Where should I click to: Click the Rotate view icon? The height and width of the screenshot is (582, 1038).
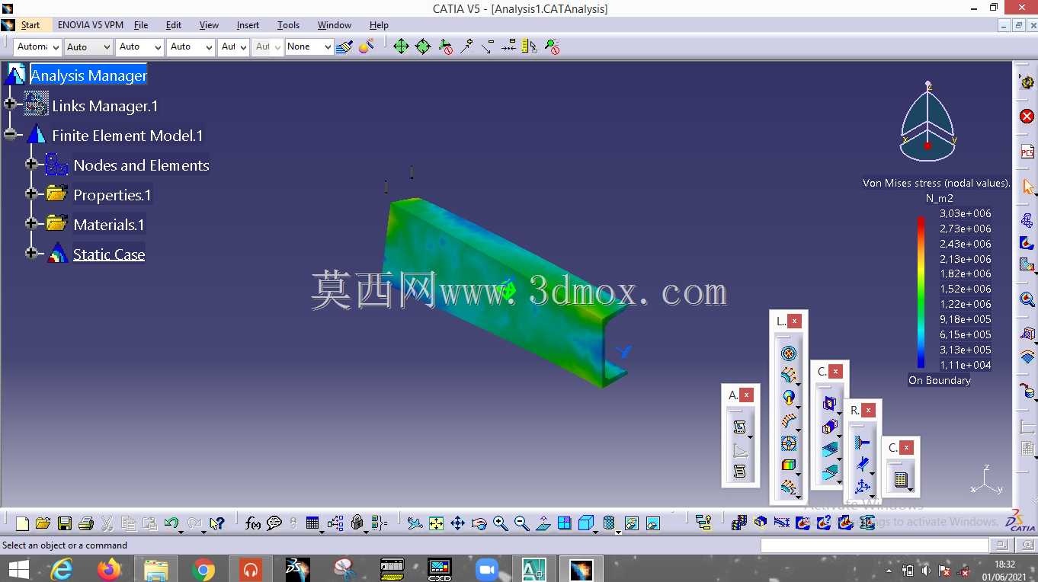pyautogui.click(x=479, y=523)
